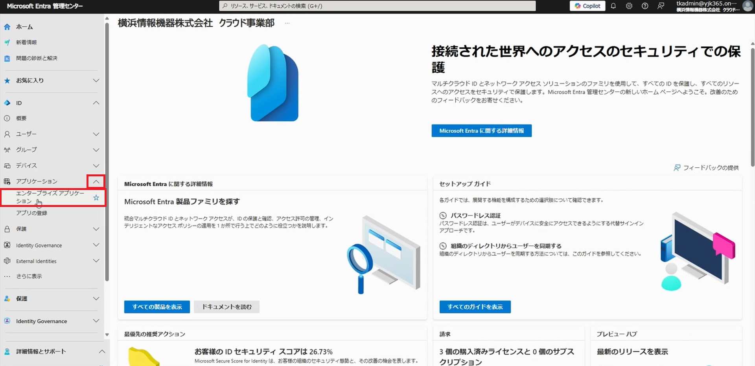Click フィードバックの提供 link

click(x=706, y=168)
